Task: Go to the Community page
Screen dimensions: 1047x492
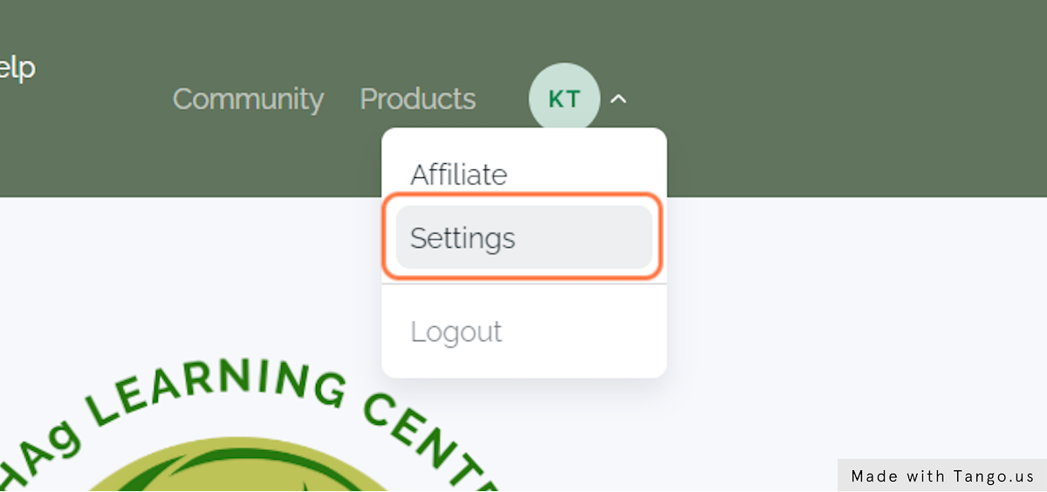Action: click(x=248, y=99)
